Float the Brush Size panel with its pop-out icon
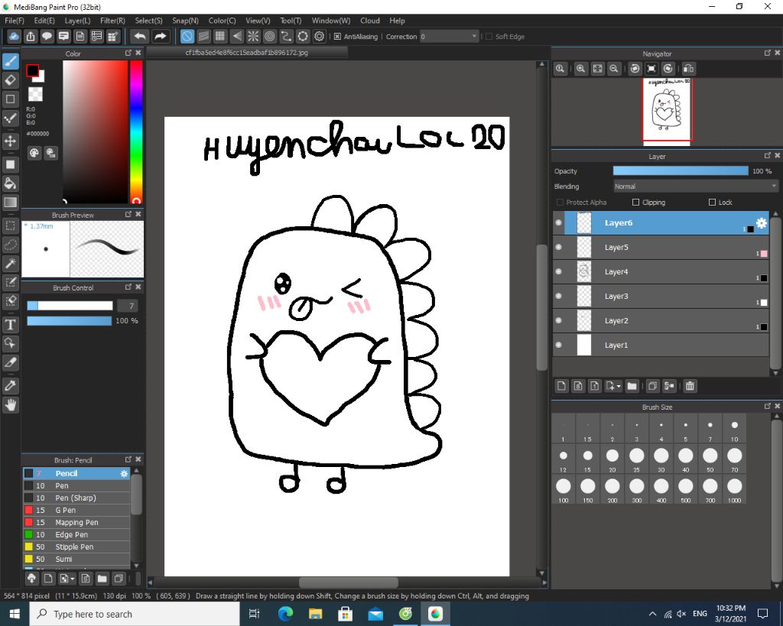Screen dimensions: 783x626 [x=768, y=407]
